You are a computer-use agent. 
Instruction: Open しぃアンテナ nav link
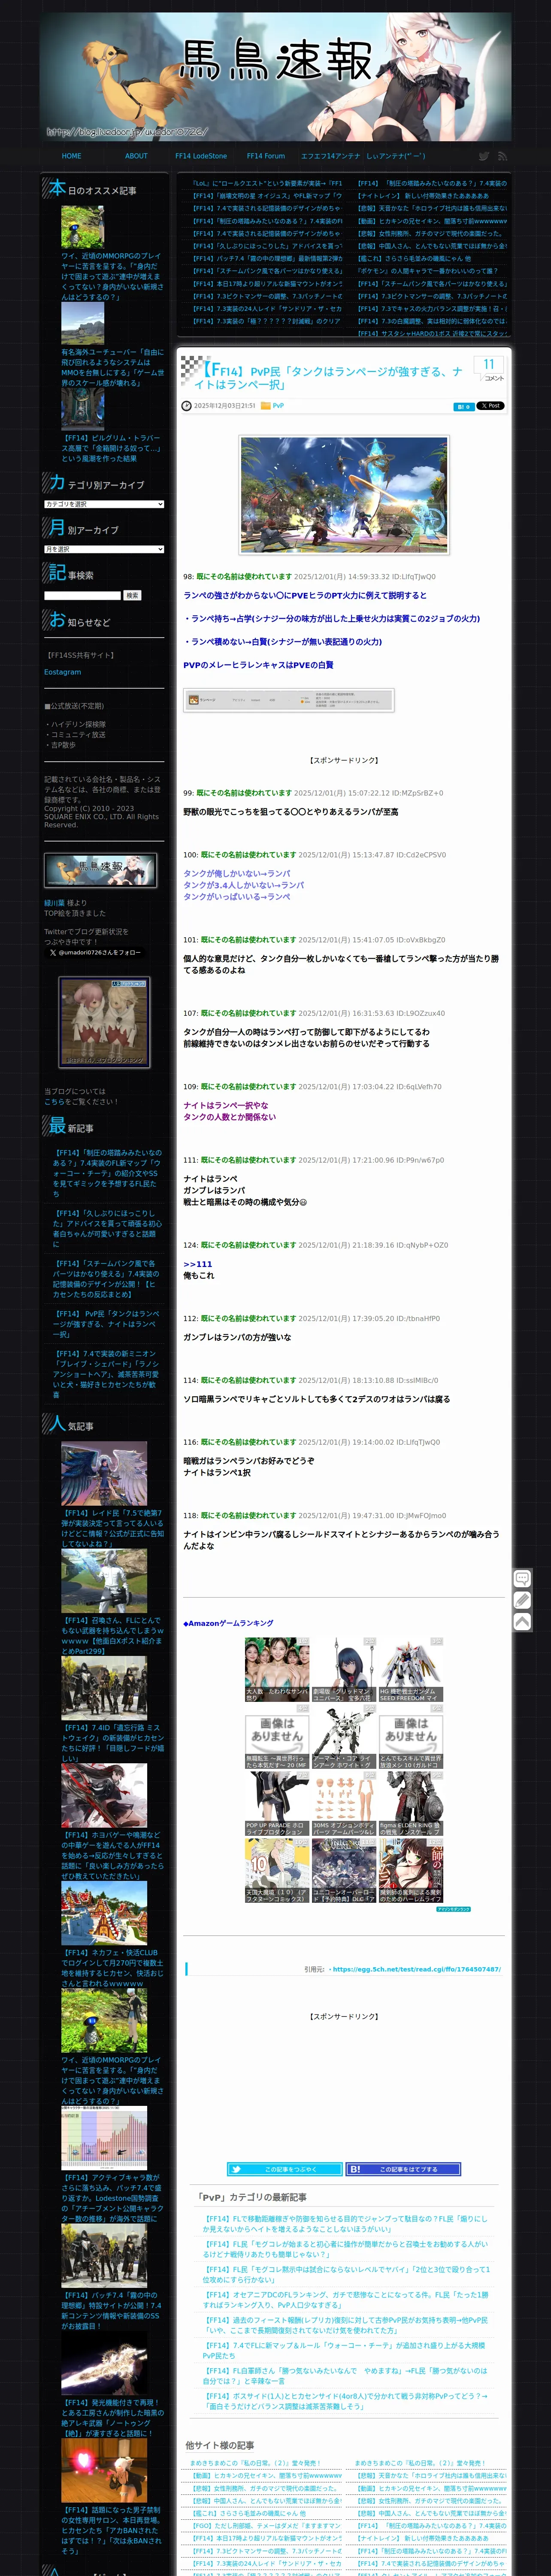coord(396,156)
